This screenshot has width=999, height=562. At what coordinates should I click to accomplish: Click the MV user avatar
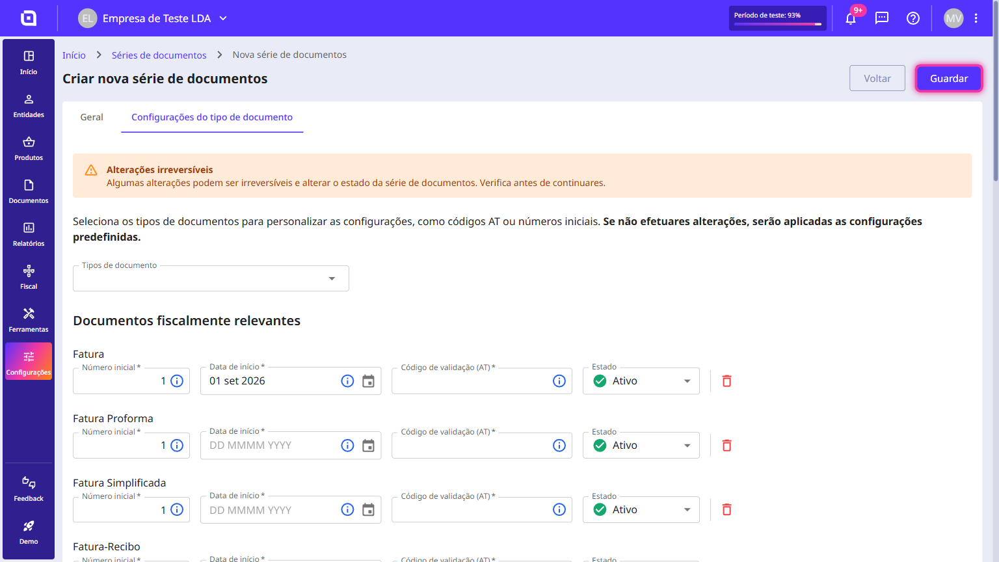(953, 18)
